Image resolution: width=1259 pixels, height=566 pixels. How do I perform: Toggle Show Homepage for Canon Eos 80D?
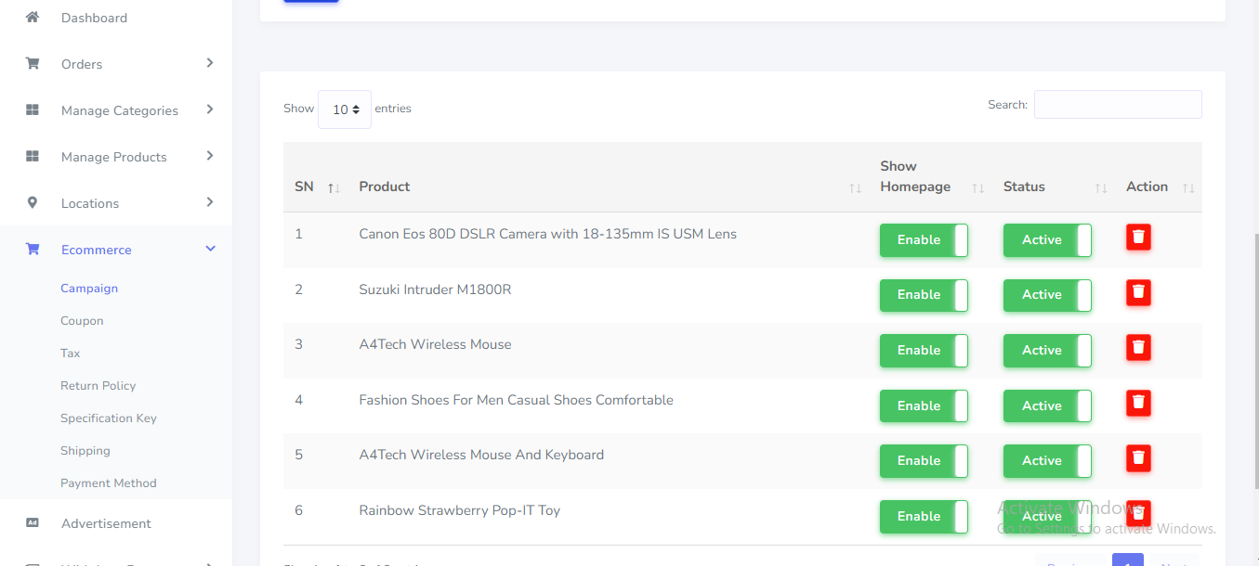tap(924, 240)
